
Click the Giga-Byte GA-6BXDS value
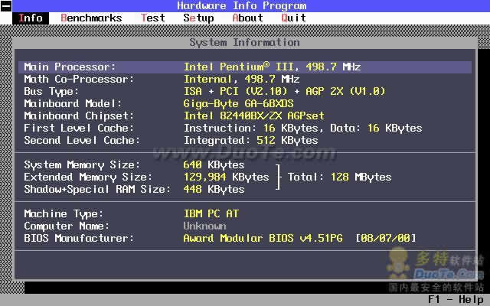coord(238,104)
